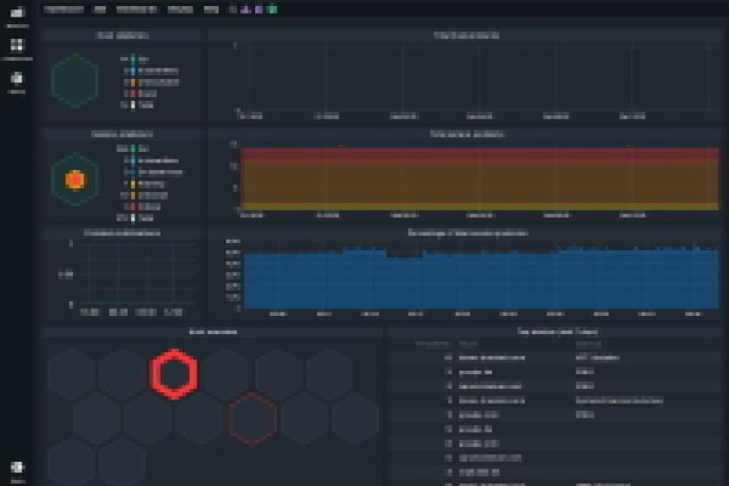Image resolution: width=729 pixels, height=486 pixels.
Task: Click white legend swatch beside orange-centered hexagon
Action: [x=133, y=218]
